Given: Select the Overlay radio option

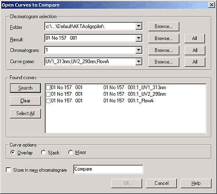Looking at the screenshot, I should click(x=13, y=152).
